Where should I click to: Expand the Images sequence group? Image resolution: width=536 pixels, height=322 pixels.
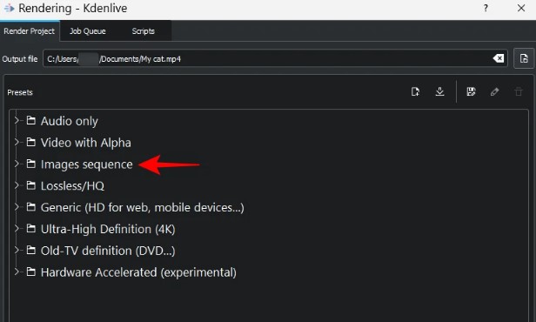point(16,164)
